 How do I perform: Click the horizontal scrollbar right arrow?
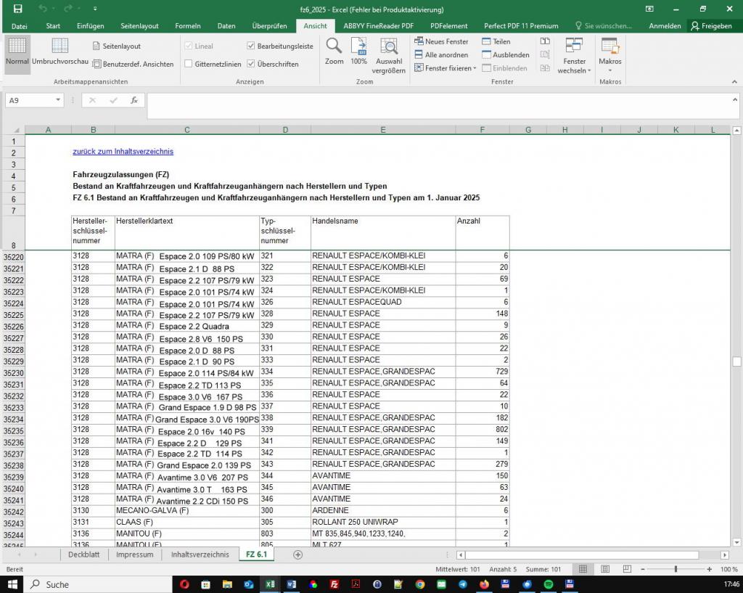[x=725, y=555]
